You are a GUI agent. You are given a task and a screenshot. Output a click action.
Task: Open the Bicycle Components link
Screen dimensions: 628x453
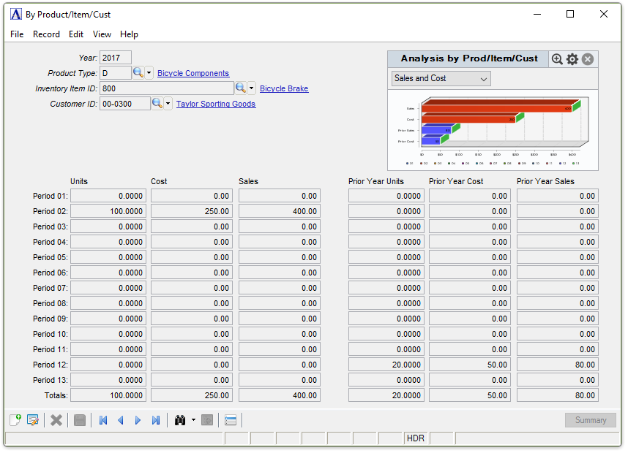193,73
